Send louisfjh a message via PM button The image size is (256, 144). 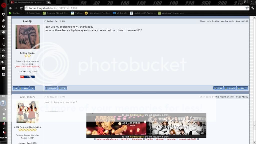pos(32,88)
